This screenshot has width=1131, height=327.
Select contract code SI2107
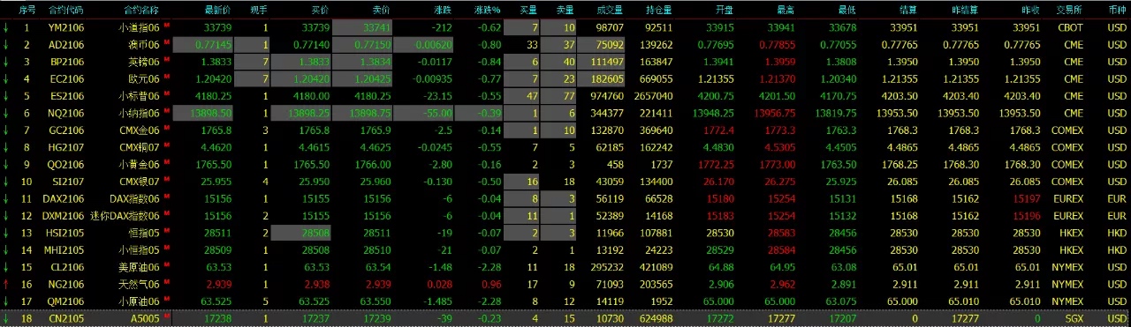[x=66, y=182]
